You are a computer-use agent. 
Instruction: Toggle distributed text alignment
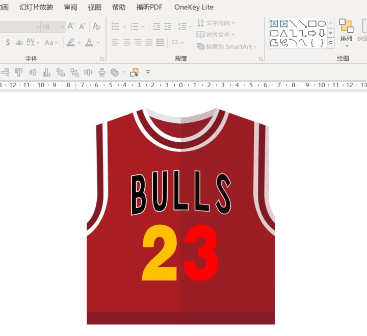[x=160, y=42]
